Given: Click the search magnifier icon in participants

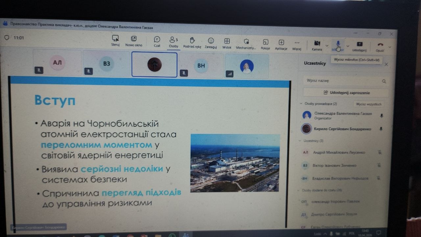Looking at the screenshot, I should click(x=384, y=81).
